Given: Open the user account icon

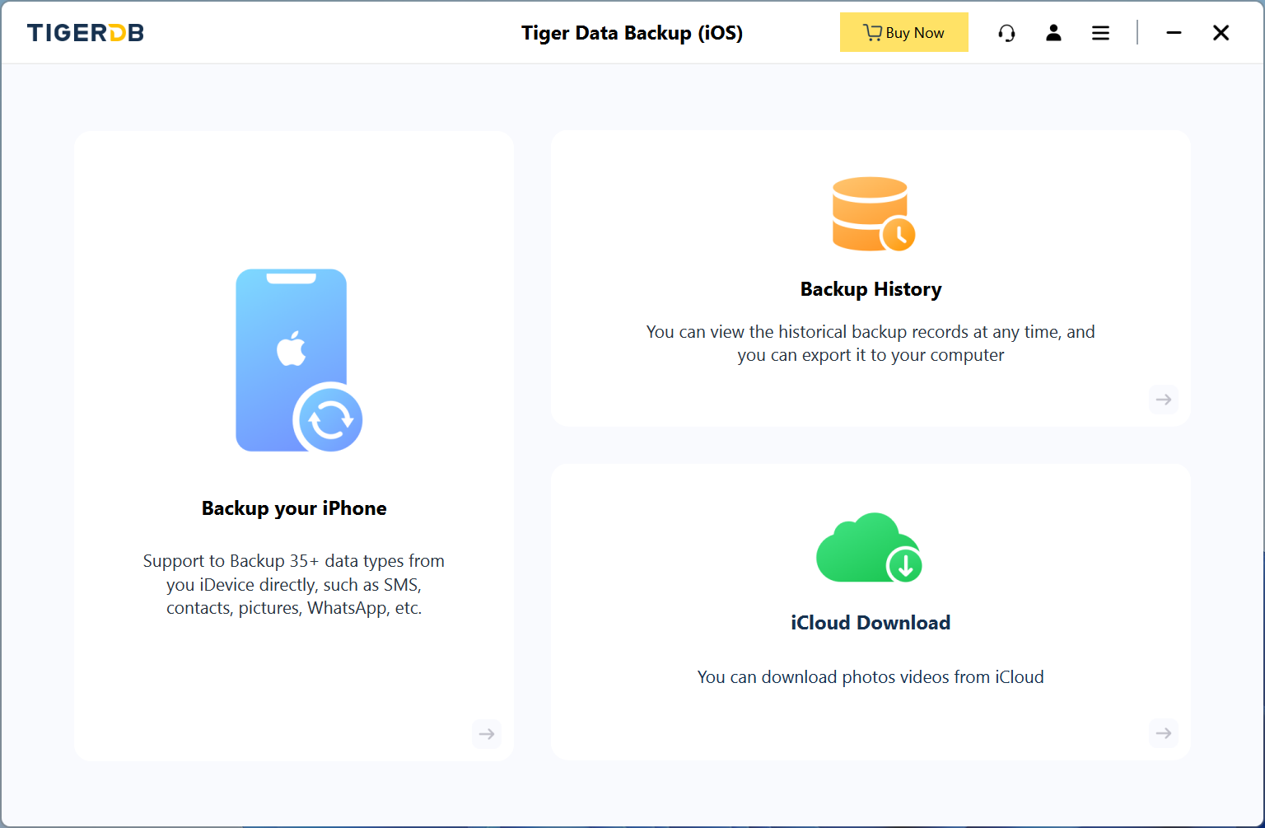Looking at the screenshot, I should 1053,33.
